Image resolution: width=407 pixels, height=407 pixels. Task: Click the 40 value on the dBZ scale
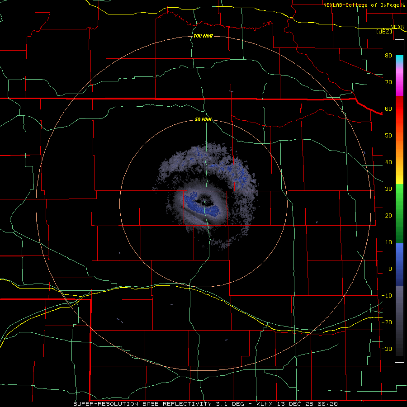(x=388, y=162)
